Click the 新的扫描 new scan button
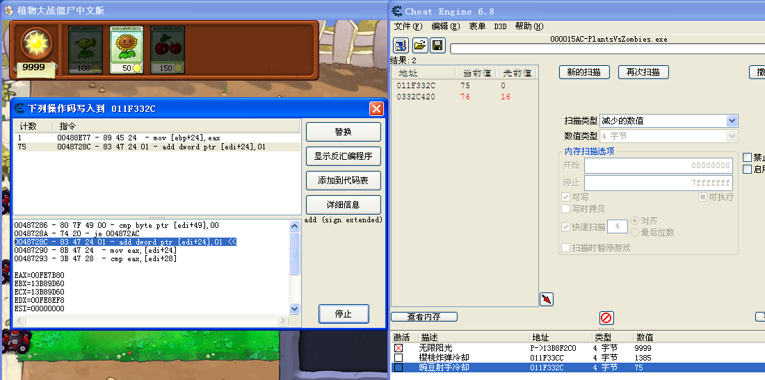Screen dimensions: 765x380 [584, 72]
